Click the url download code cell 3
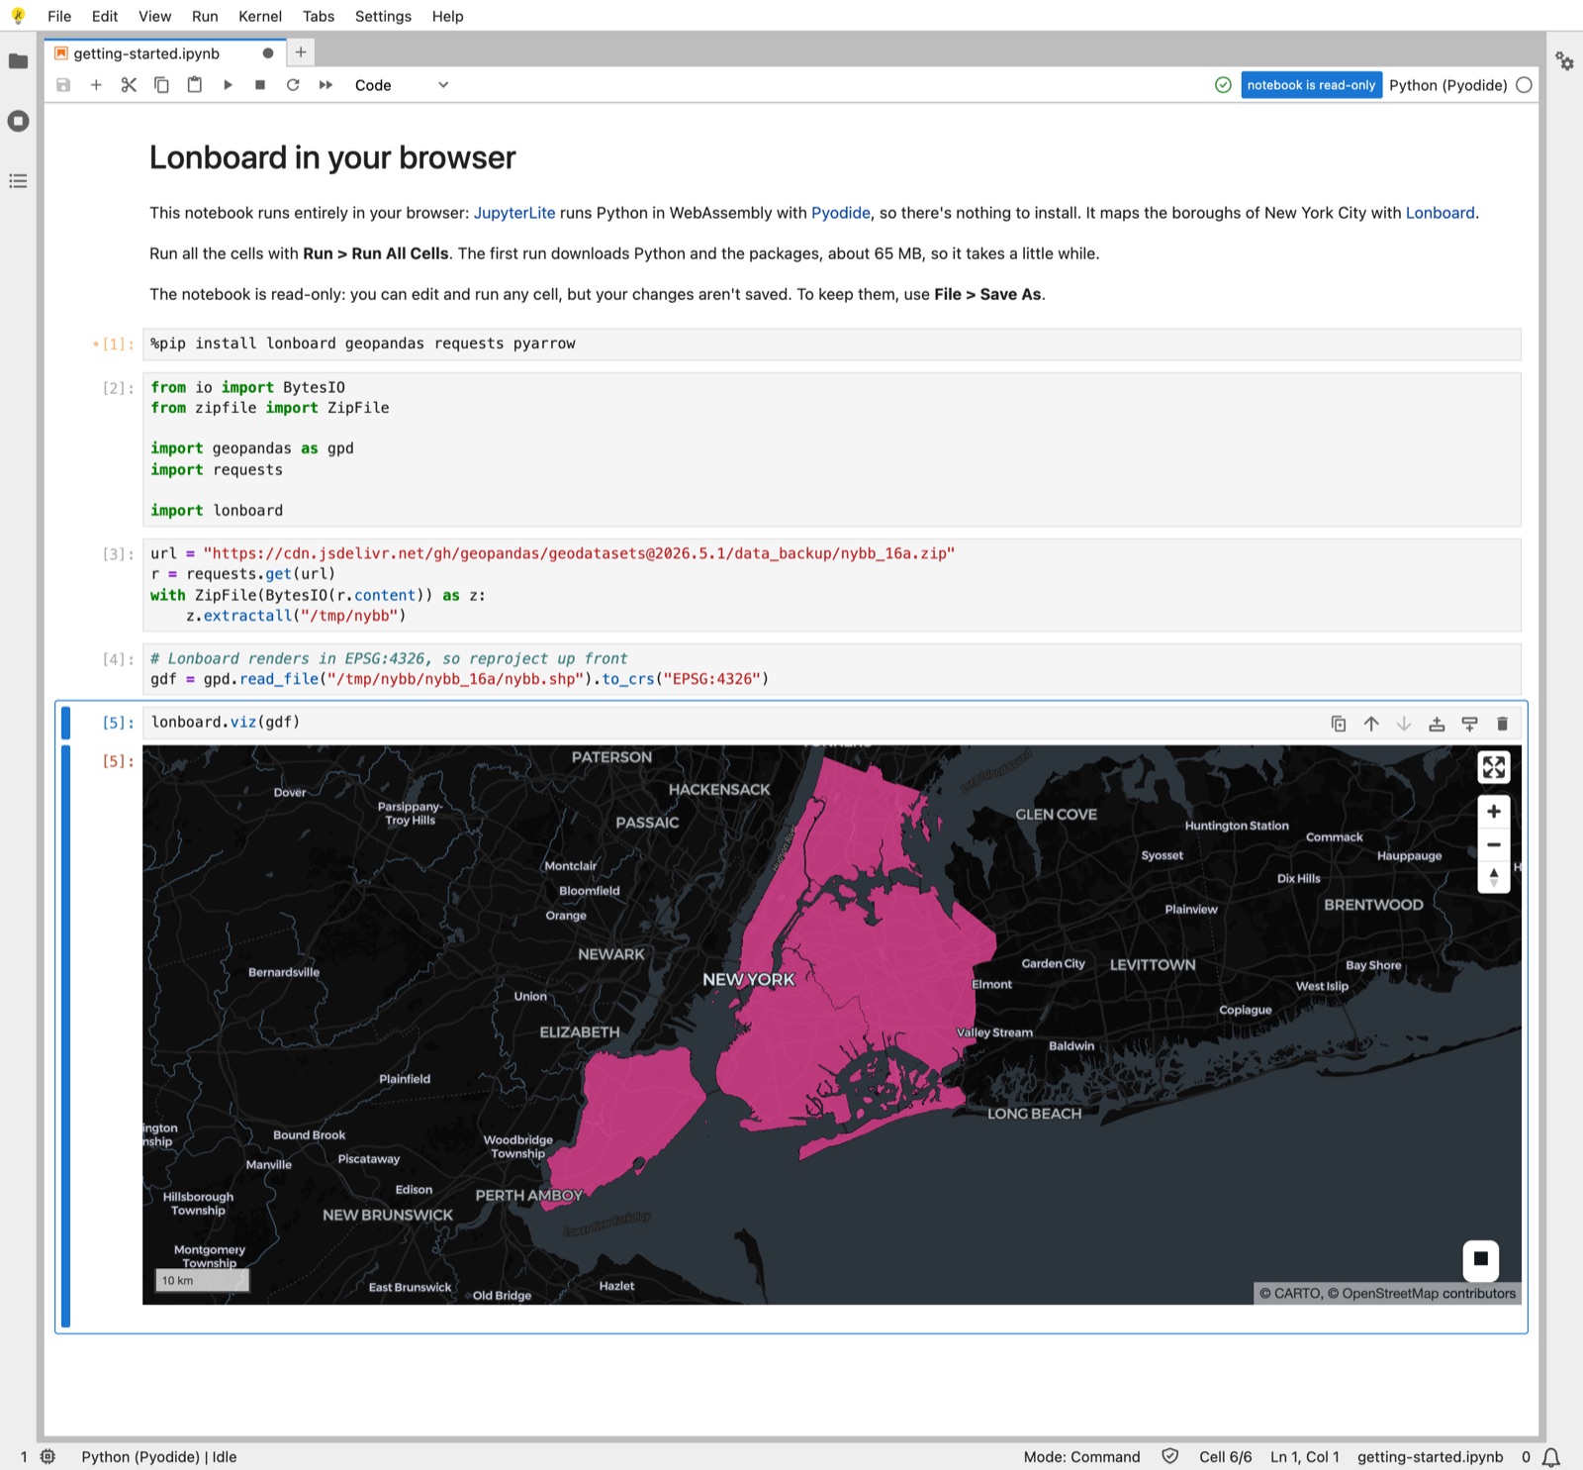Image resolution: width=1583 pixels, height=1470 pixels. click(x=831, y=585)
